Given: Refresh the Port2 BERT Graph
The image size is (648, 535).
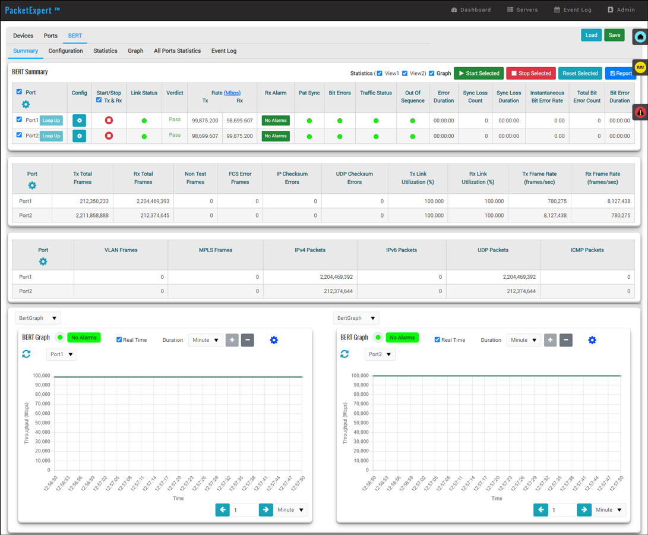Looking at the screenshot, I should pyautogui.click(x=344, y=354).
